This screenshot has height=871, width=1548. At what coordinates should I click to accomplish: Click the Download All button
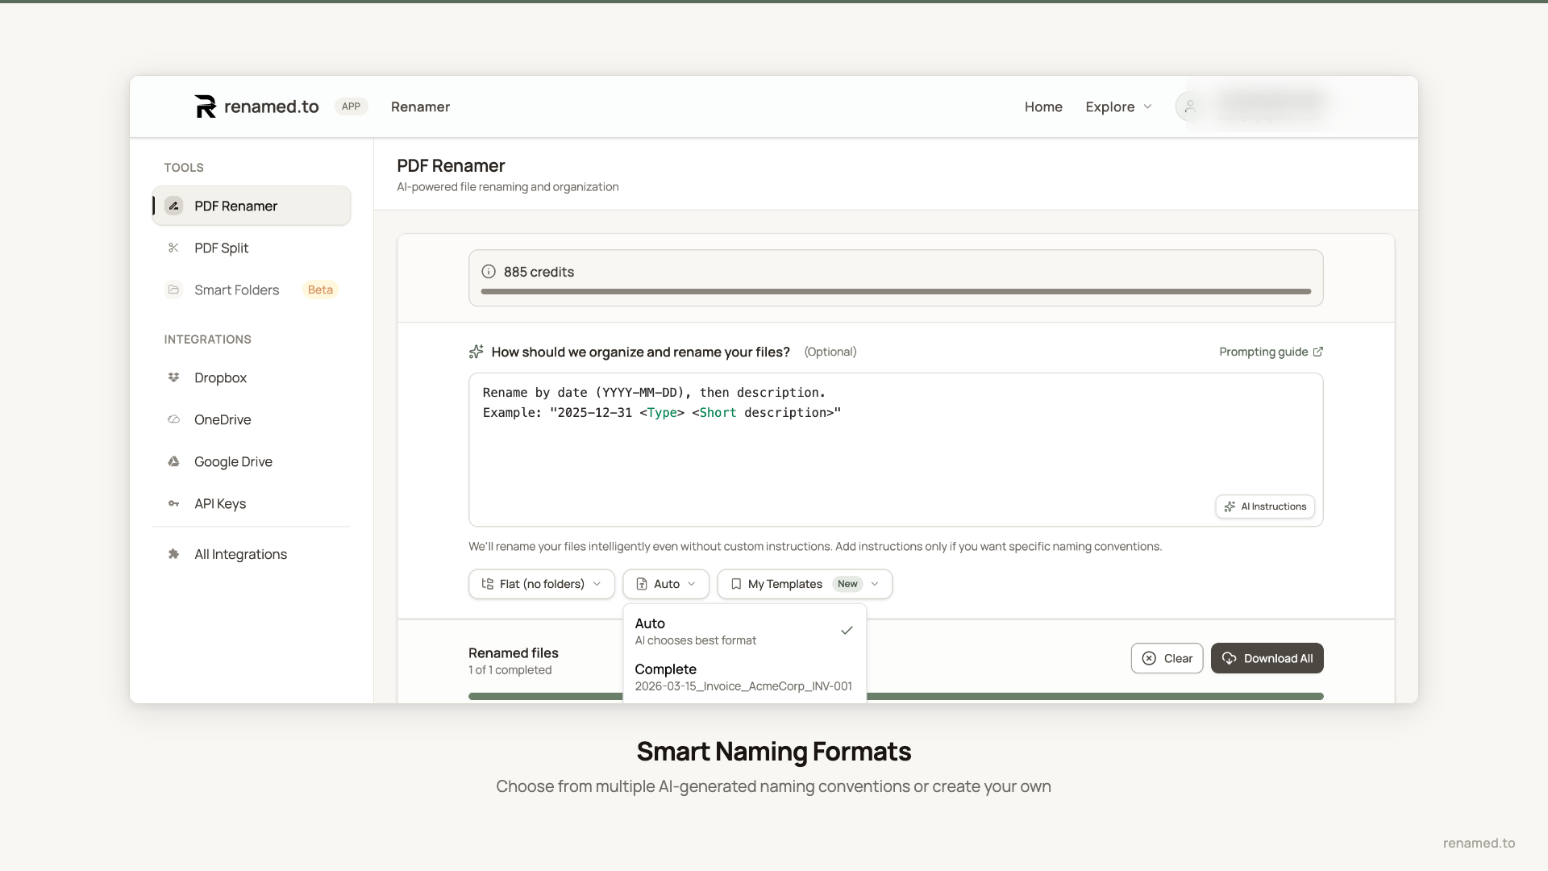[x=1267, y=658]
